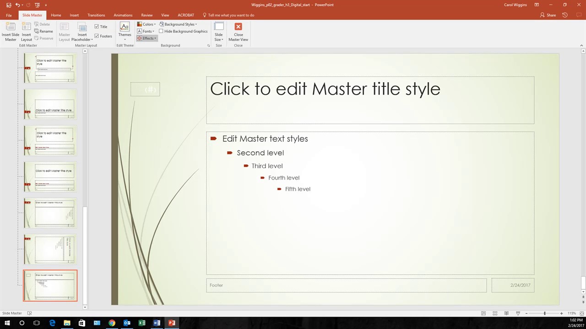Screen dimensions: 586x329
Task: Zoom out with minus button
Action: tap(526, 313)
